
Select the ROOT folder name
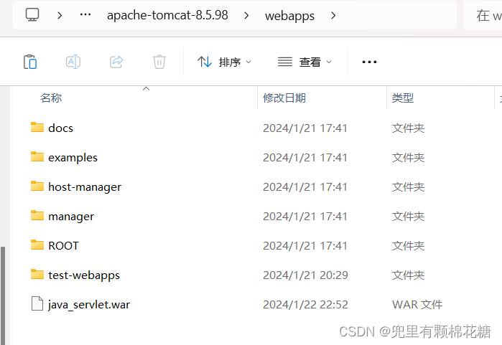pos(63,246)
